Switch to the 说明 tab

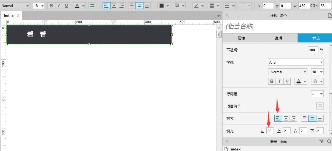[279, 38]
